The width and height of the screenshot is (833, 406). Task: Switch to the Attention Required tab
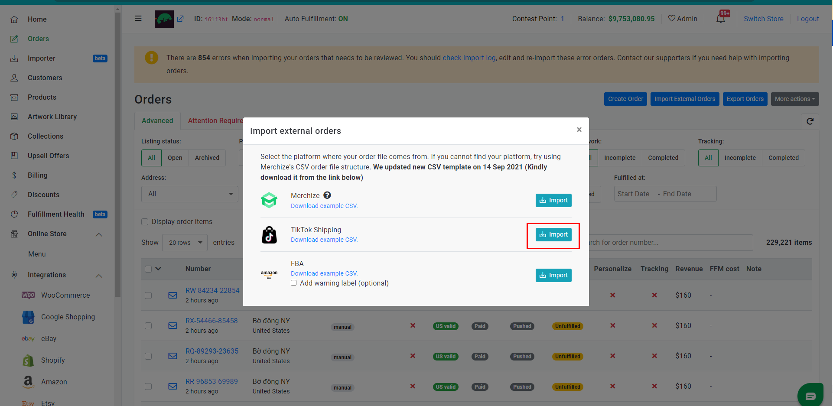215,121
